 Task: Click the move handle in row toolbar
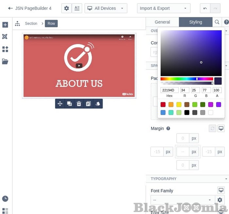click(x=60, y=104)
